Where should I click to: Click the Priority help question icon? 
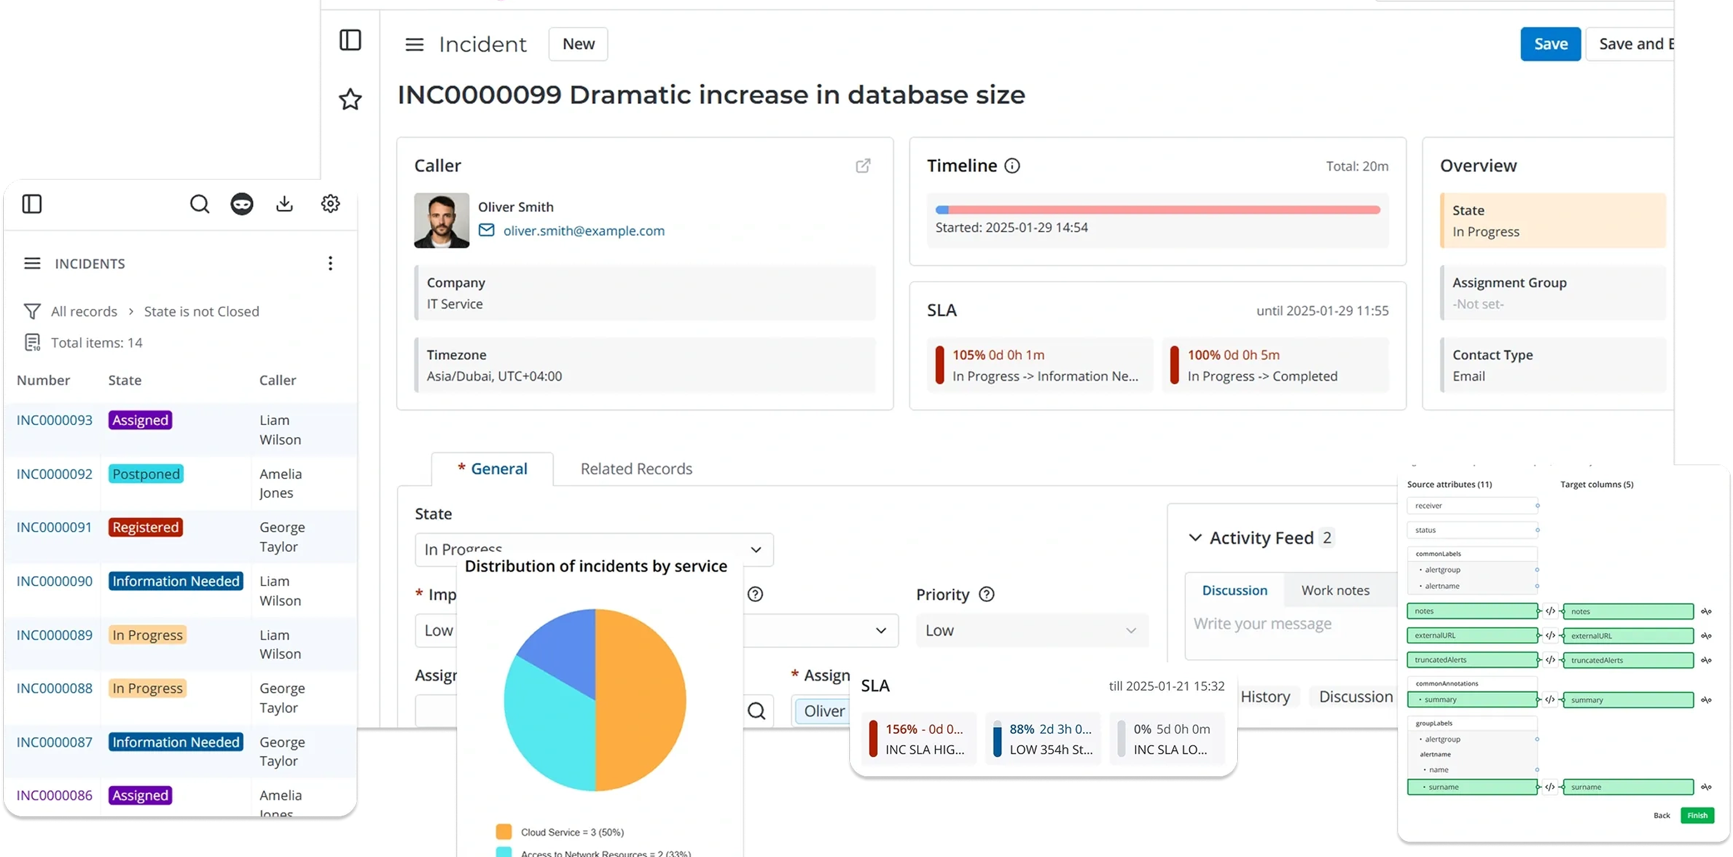pos(986,594)
